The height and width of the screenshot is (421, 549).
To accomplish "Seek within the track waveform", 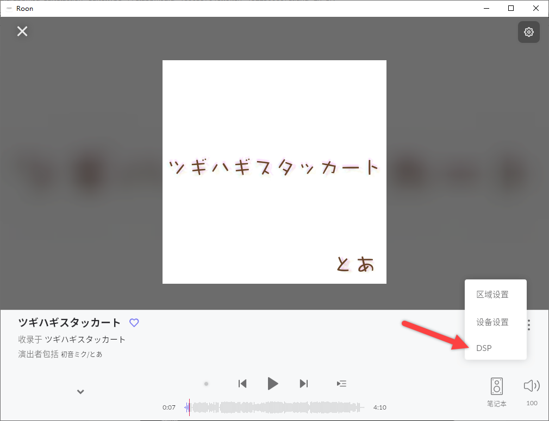I will (274, 407).
